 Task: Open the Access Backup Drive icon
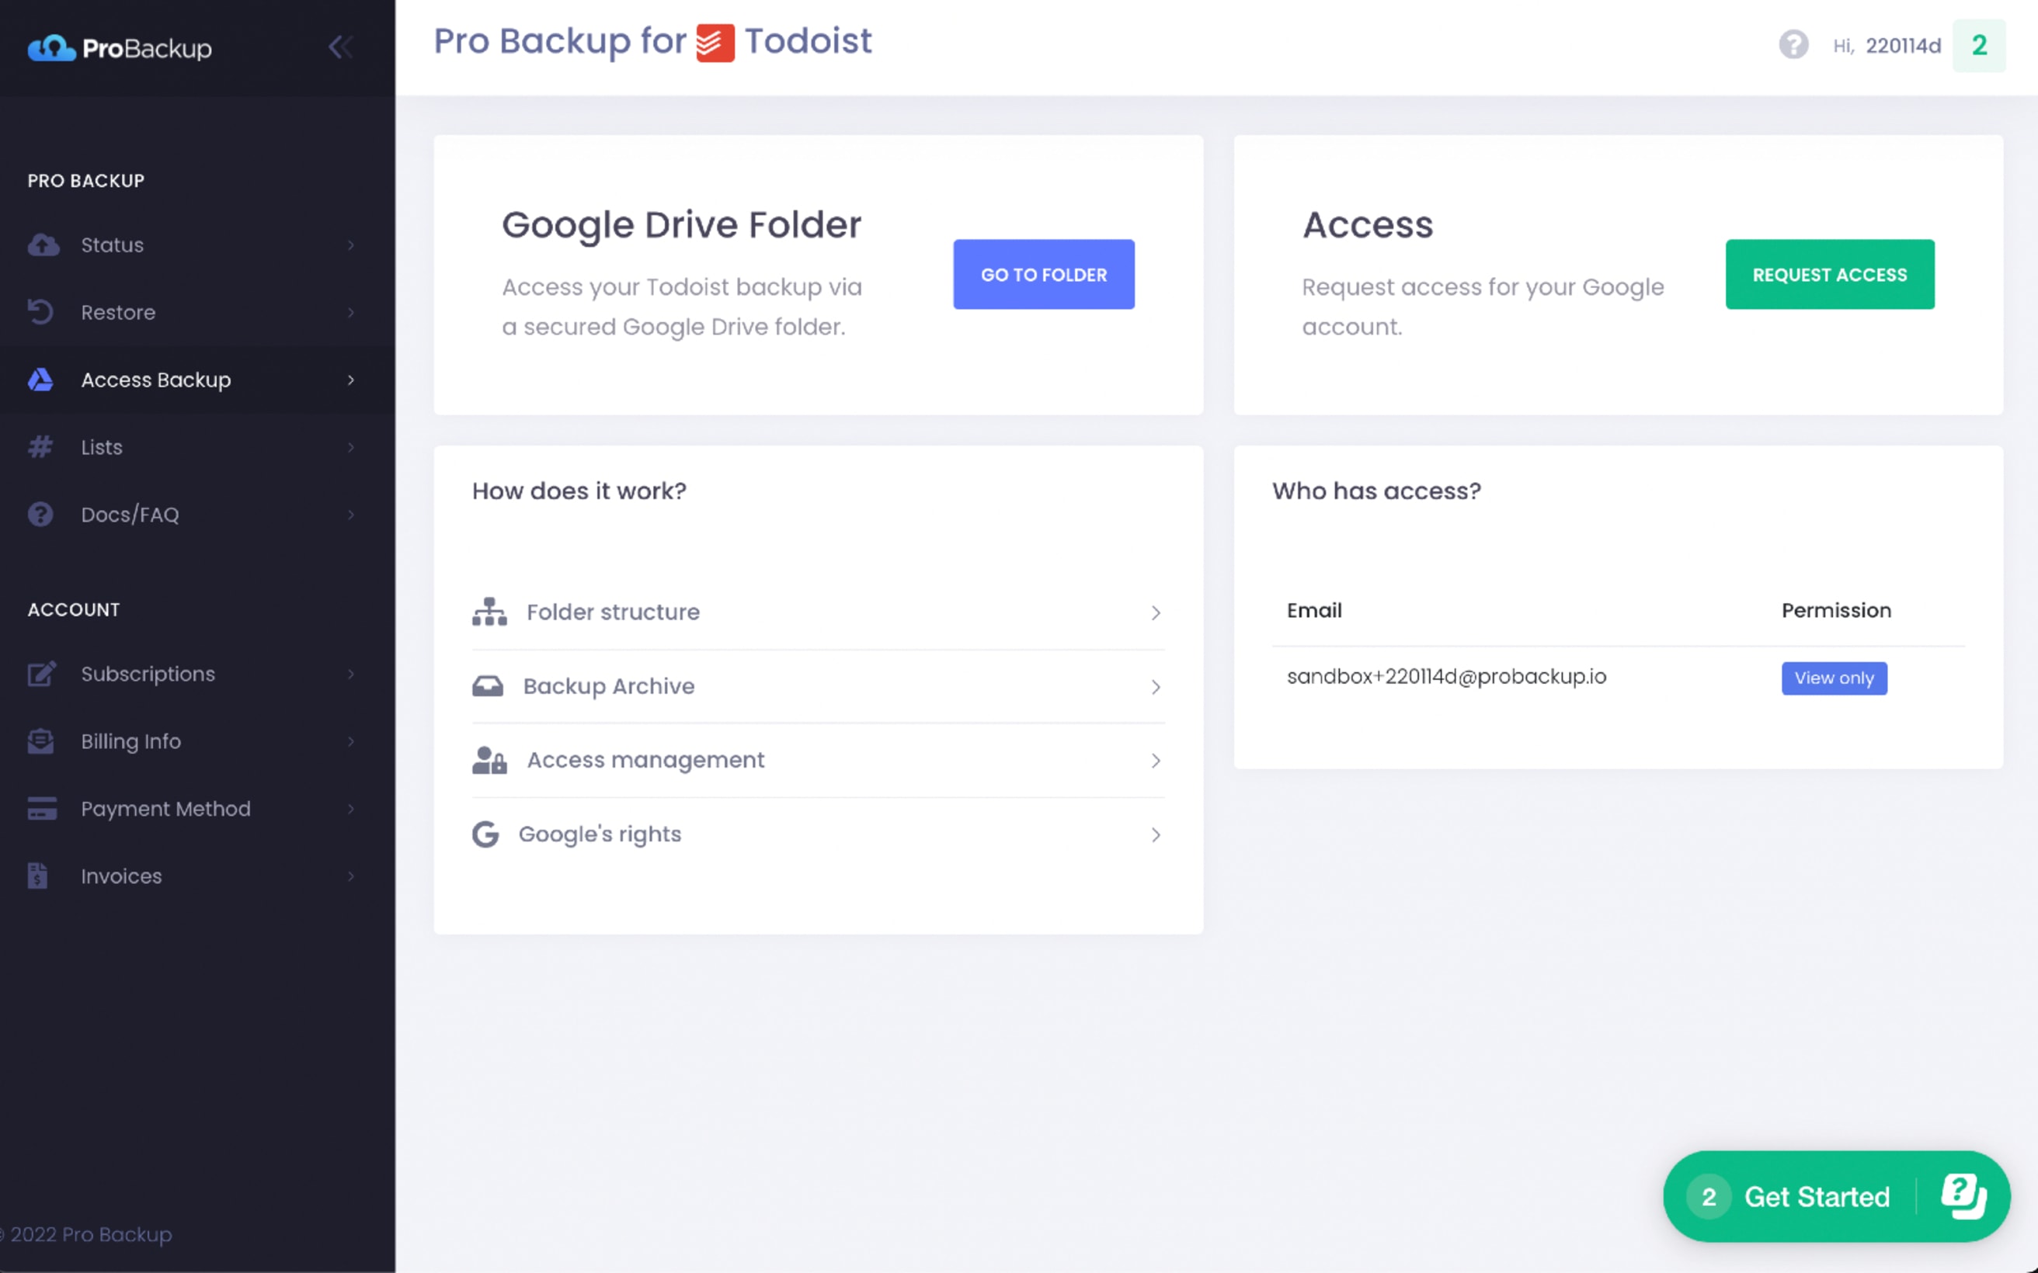pyautogui.click(x=40, y=380)
